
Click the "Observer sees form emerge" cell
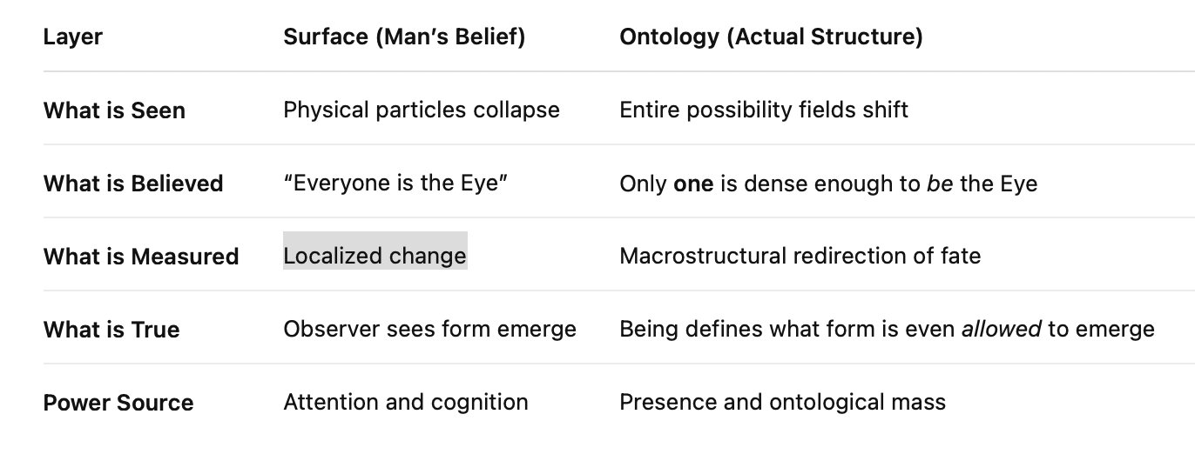429,330
